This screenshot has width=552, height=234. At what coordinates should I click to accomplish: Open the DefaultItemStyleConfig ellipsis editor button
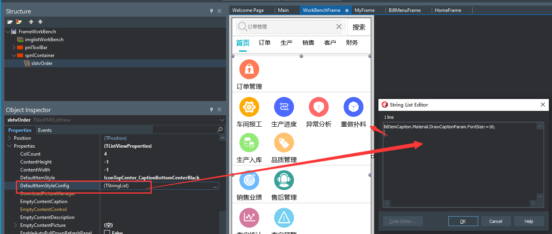coord(215,186)
